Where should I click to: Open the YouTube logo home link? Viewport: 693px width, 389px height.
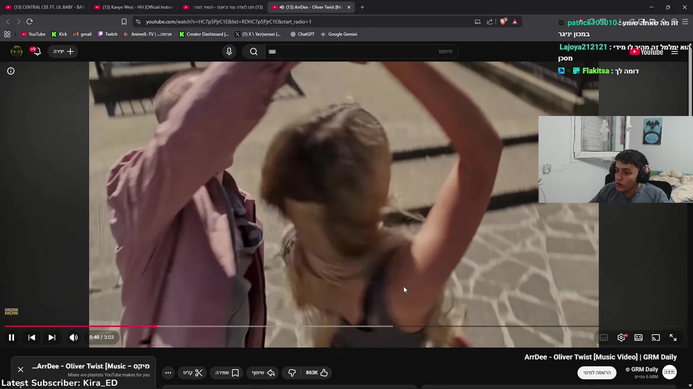tap(647, 52)
